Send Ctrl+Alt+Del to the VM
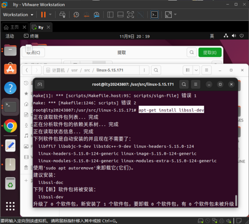Viewport: 249px width, 224px height. [62, 15]
